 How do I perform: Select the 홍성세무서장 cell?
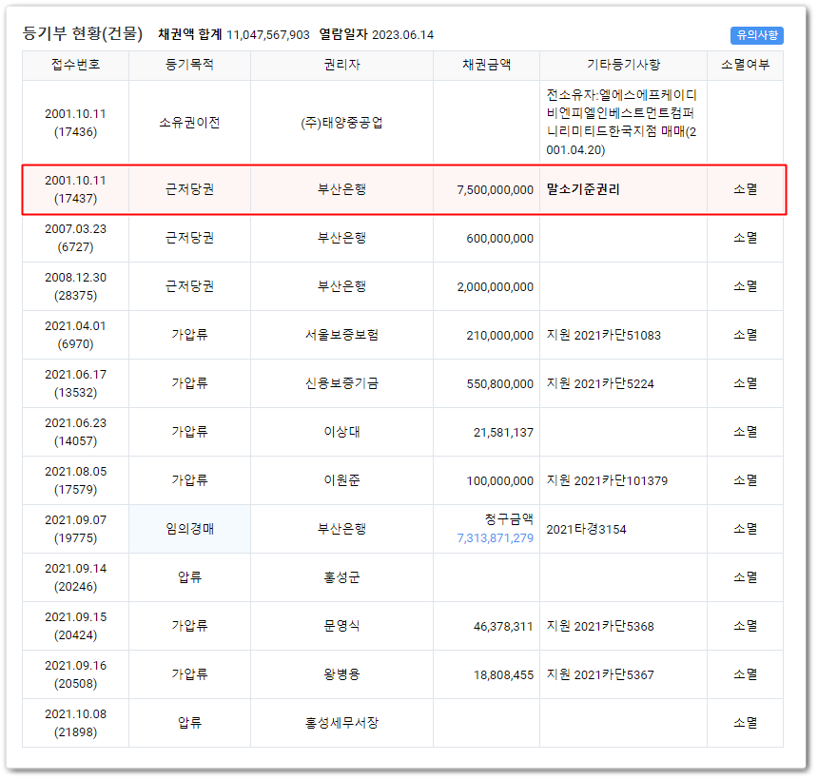(341, 723)
